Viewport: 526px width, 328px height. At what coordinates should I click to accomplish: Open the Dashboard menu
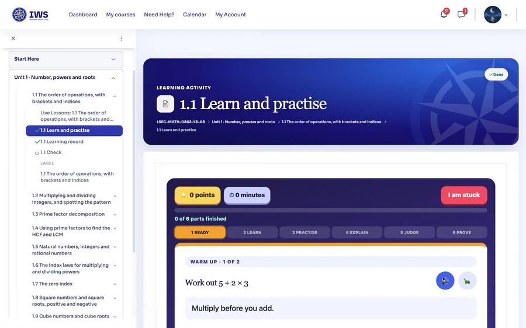point(83,15)
